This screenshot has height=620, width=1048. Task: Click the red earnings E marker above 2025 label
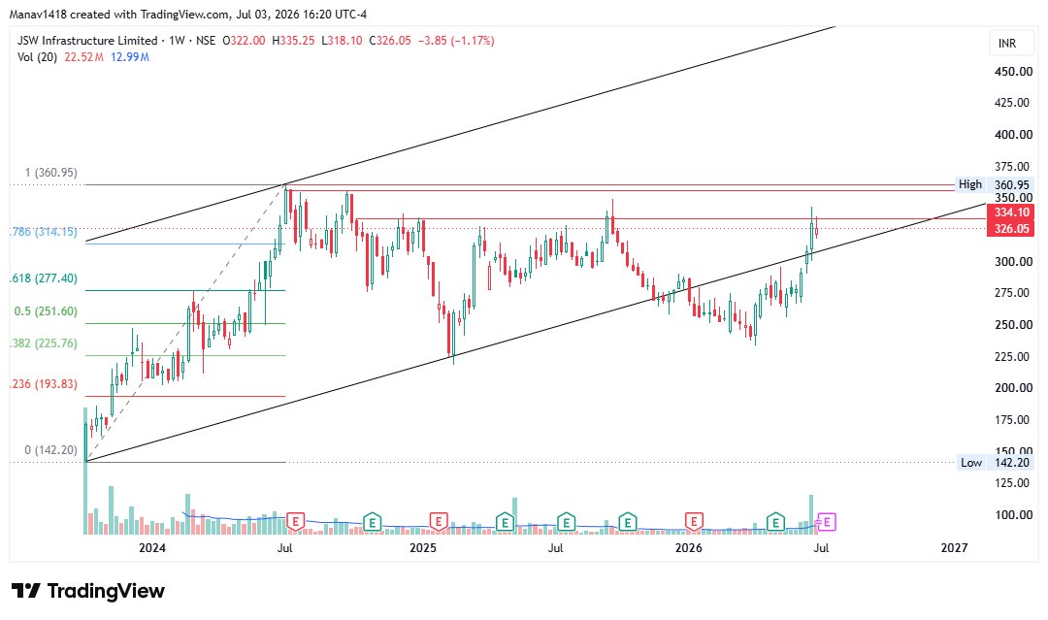(x=439, y=521)
